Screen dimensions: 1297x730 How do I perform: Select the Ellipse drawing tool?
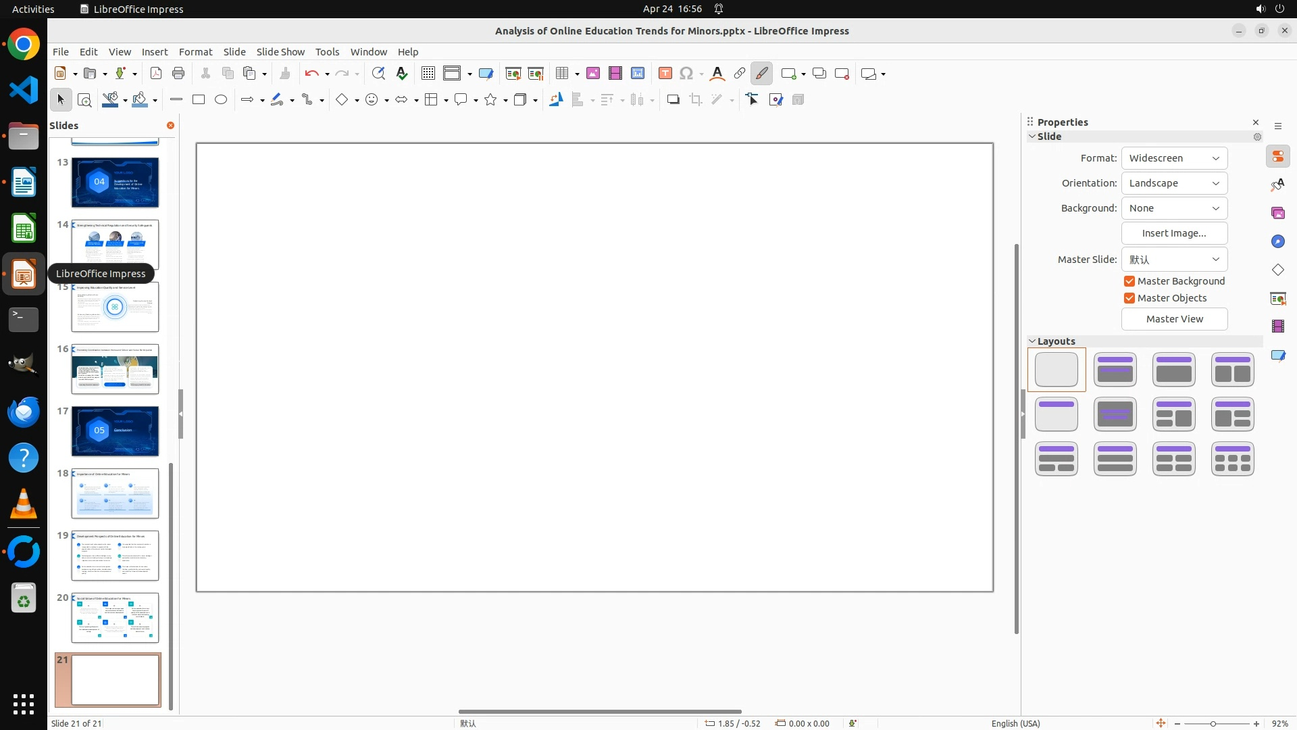tap(221, 100)
